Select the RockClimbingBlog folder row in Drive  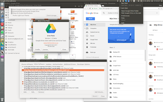pos(126,84)
